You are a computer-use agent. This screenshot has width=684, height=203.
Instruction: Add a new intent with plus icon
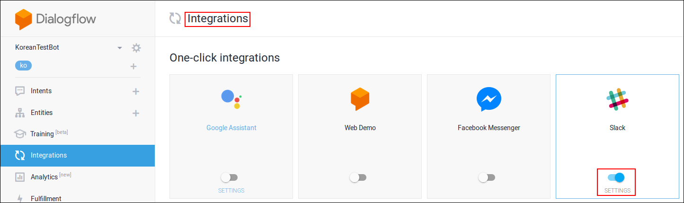coord(136,91)
